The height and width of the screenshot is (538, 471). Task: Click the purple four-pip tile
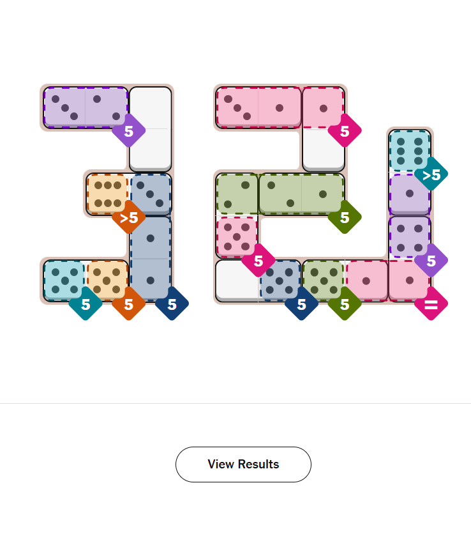(409, 237)
